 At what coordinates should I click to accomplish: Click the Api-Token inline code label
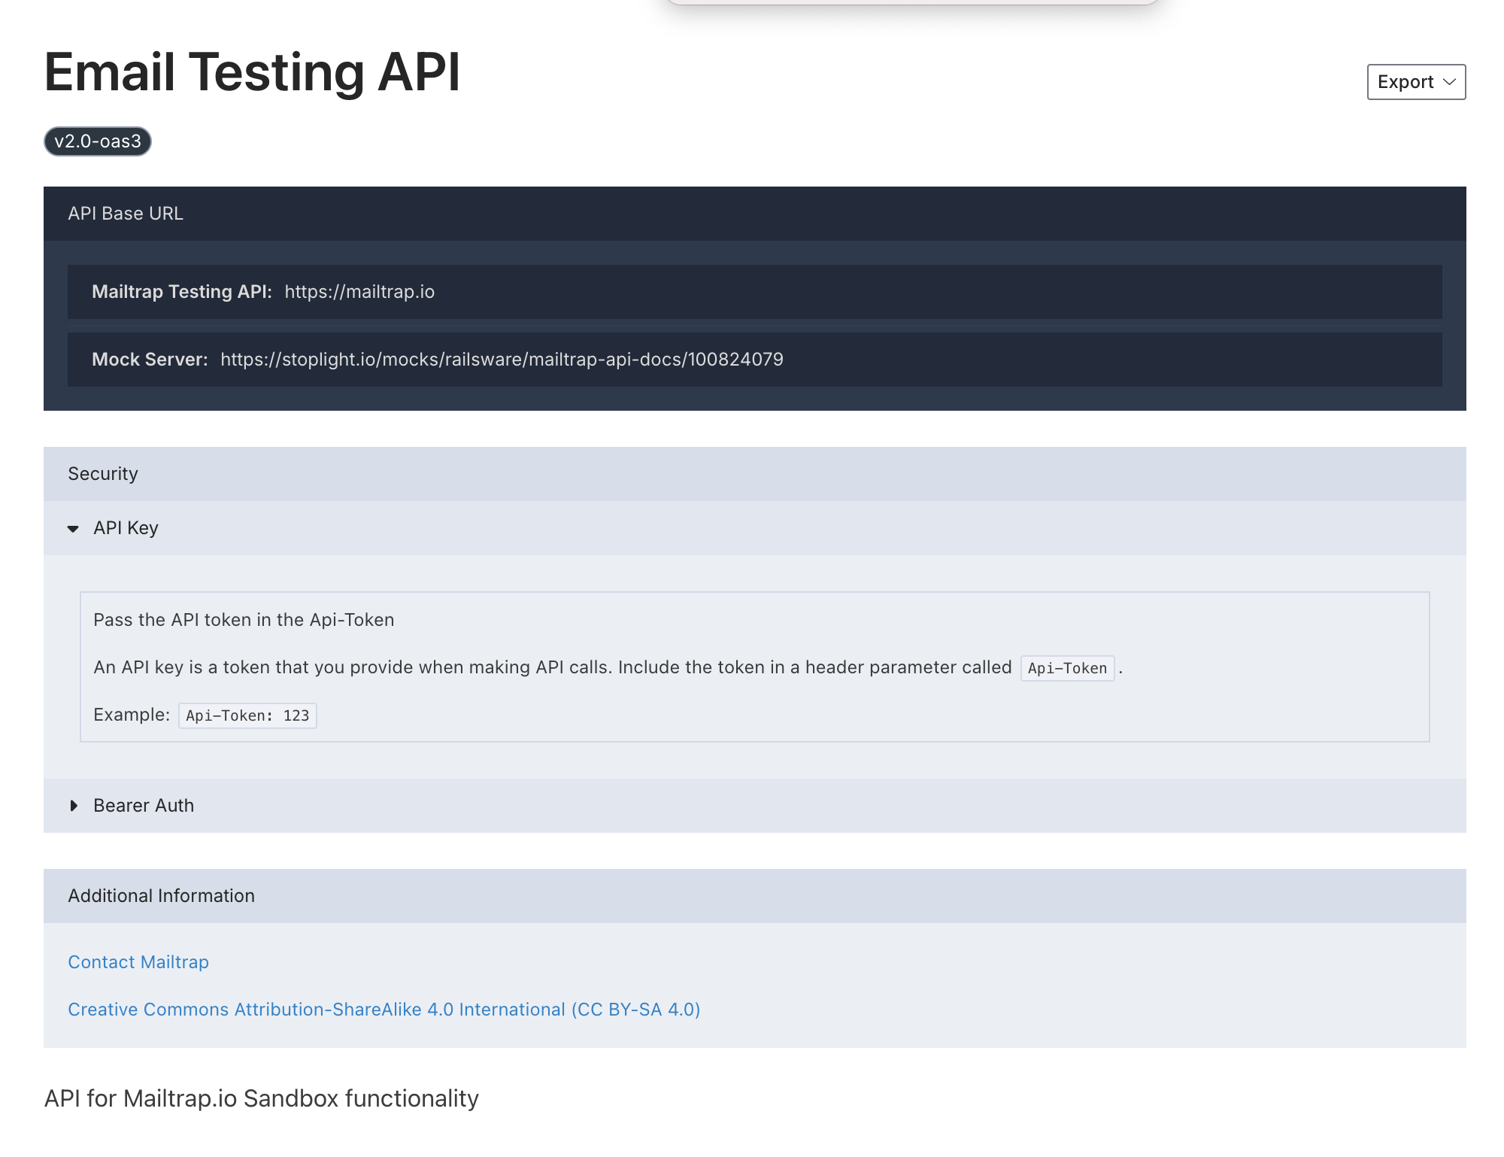[1067, 668]
